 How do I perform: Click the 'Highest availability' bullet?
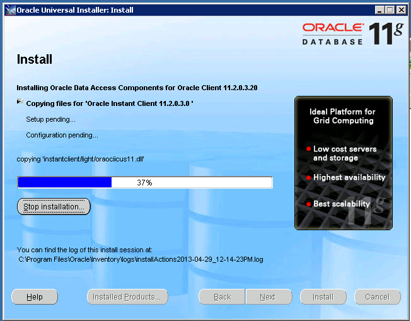(345, 178)
